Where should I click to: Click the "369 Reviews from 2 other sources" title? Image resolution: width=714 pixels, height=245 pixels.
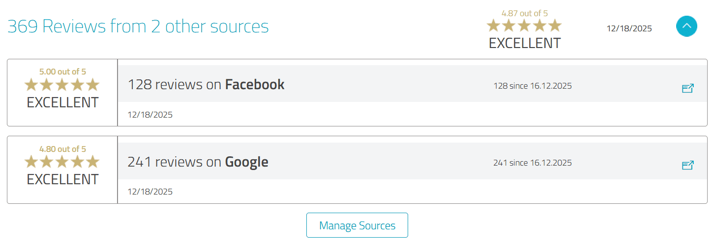click(x=138, y=26)
